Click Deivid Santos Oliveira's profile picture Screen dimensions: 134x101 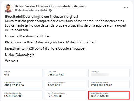pos(8,8)
